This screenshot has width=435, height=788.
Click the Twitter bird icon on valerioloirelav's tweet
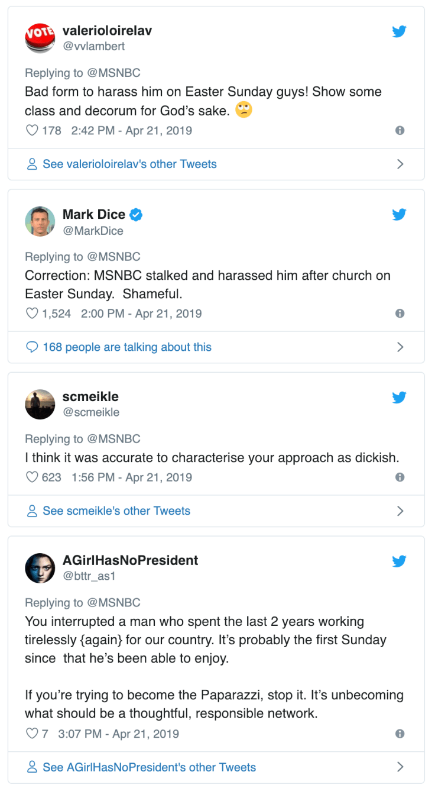click(400, 31)
